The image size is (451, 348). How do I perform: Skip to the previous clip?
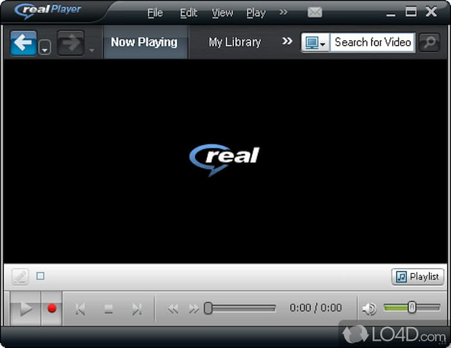80,309
